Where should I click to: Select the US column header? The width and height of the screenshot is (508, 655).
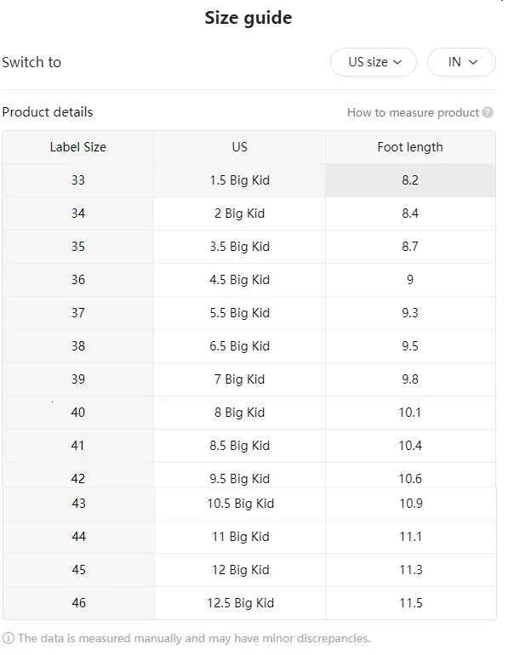pos(239,147)
